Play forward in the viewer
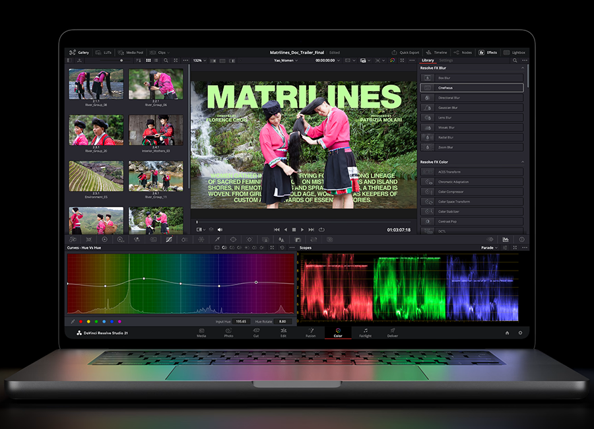The height and width of the screenshot is (429, 594). point(302,230)
